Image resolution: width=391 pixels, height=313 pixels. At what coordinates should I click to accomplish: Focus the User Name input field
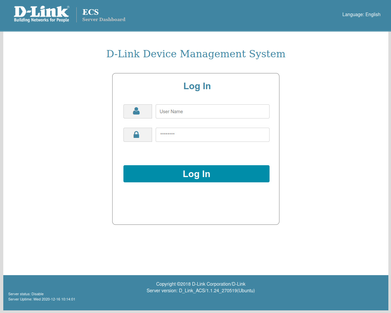point(213,112)
